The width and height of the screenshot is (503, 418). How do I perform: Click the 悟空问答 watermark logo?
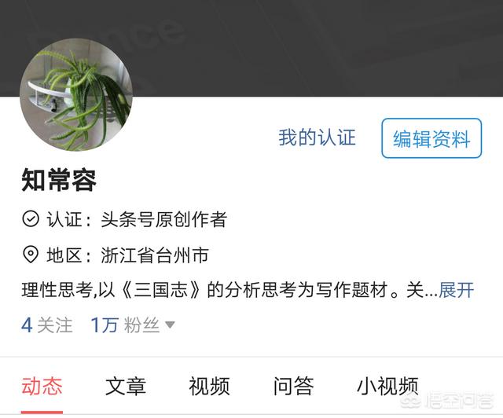point(447,401)
